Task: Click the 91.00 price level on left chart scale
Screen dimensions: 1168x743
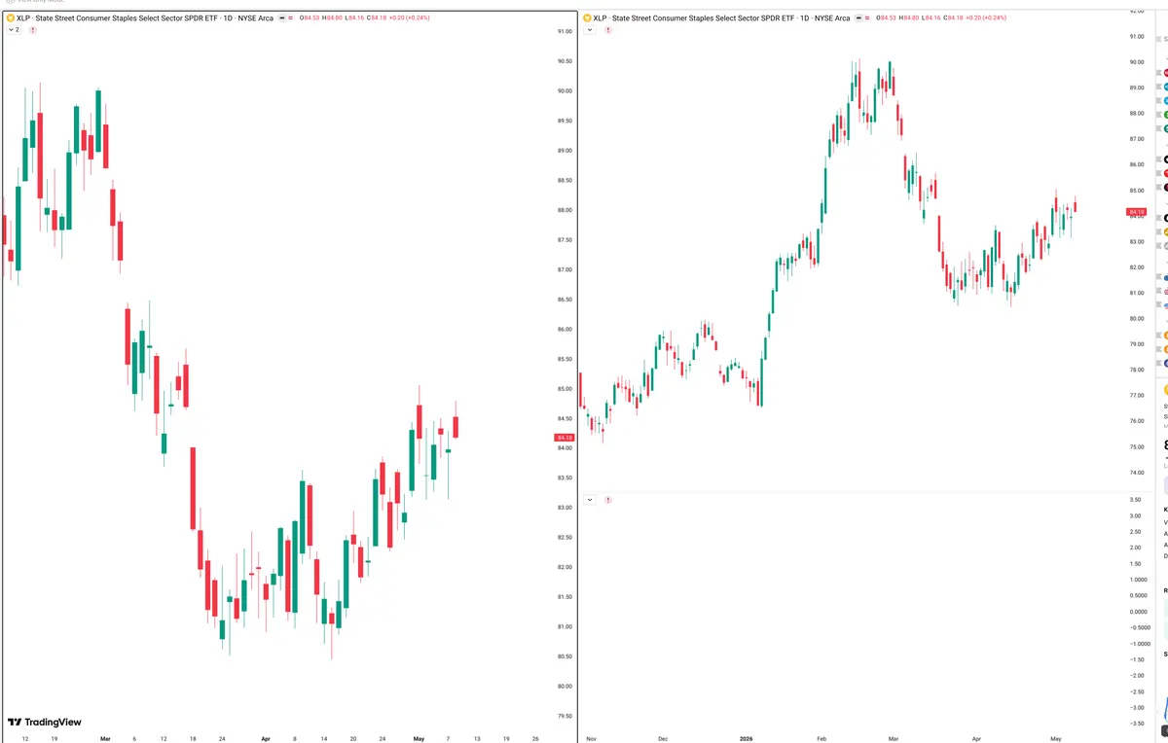Action: point(564,32)
